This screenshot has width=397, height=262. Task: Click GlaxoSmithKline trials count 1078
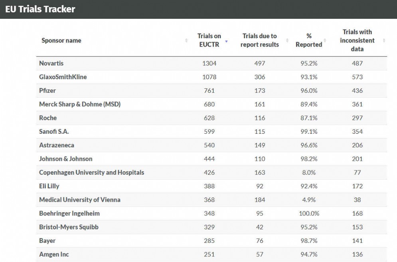click(x=209, y=77)
